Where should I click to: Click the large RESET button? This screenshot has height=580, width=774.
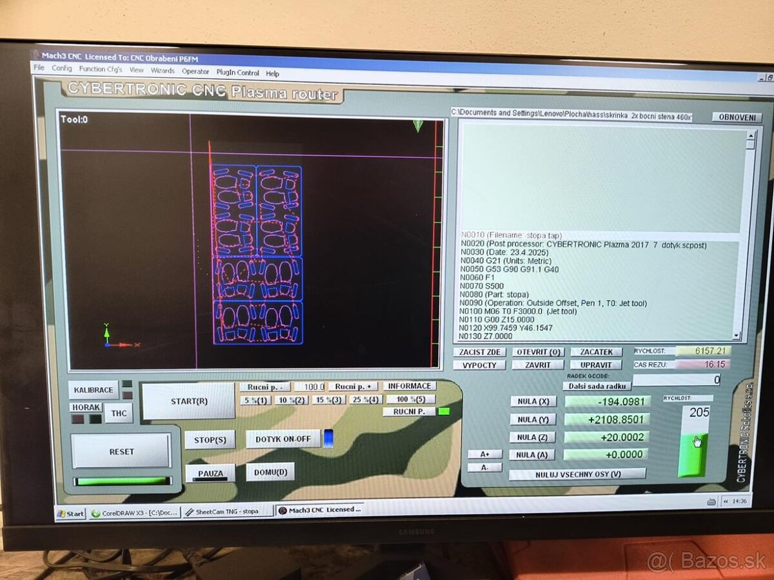point(121,451)
